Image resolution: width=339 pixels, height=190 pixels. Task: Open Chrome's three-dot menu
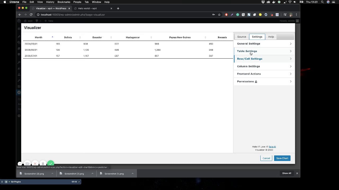296,15
